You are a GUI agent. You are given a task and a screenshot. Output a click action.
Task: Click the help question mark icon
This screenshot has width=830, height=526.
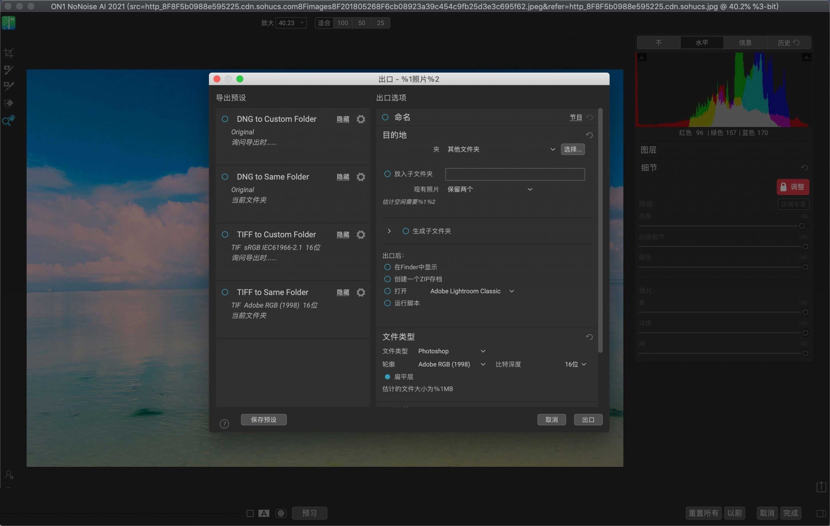[224, 424]
